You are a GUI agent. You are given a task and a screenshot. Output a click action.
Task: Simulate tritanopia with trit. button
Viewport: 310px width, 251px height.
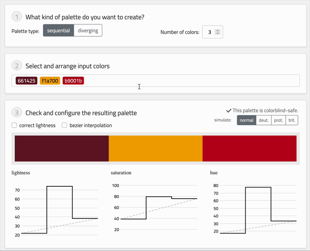[292, 120]
